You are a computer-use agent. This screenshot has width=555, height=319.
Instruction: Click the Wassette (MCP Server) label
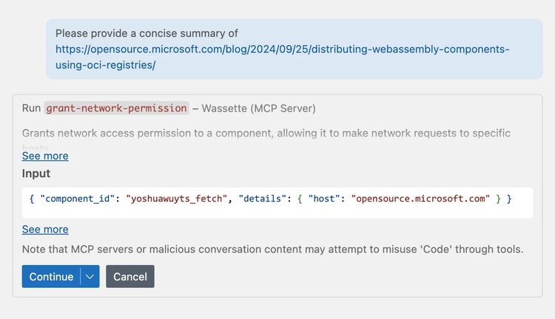tap(259, 109)
